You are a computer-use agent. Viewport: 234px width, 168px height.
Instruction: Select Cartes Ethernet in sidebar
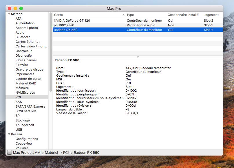pyautogui.click(x=28, y=42)
